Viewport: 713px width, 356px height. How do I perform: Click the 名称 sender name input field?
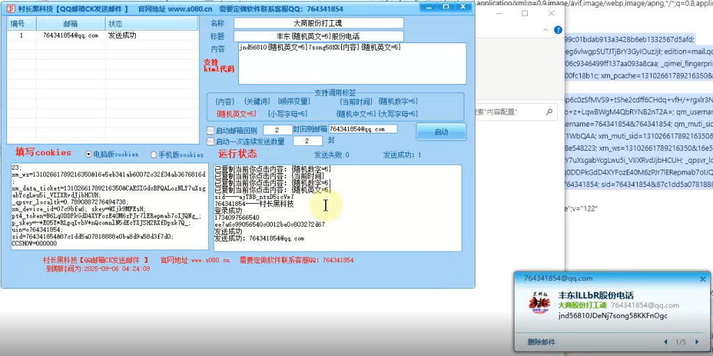318,23
